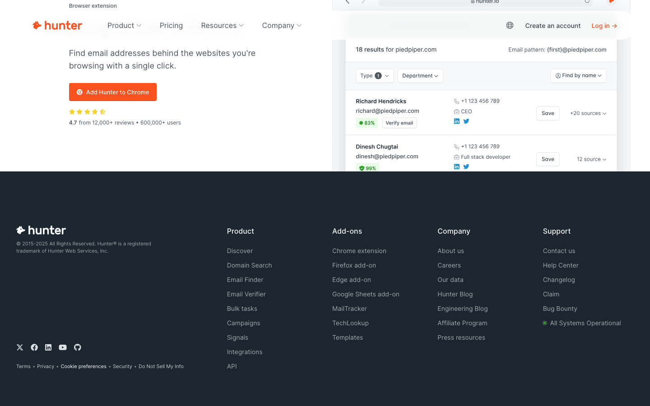The image size is (650, 406).
Task: Open the Pricing page from navigation
Action: click(x=171, y=26)
